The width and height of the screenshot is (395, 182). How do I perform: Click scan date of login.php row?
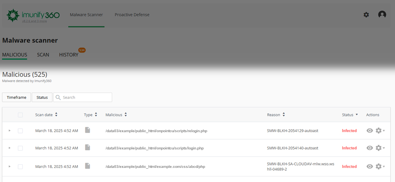click(57, 148)
